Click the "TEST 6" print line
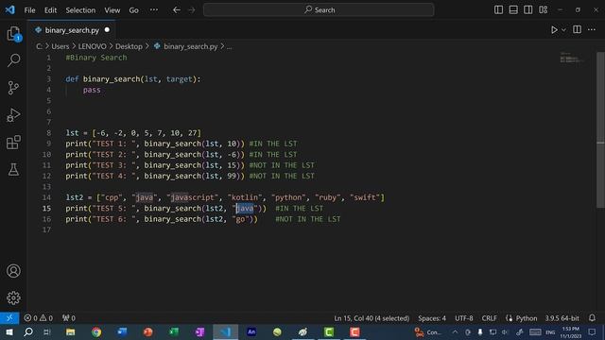The width and height of the screenshot is (605, 340). (203, 219)
